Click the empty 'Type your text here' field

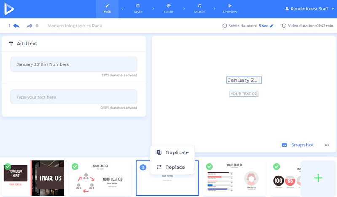coord(74,97)
